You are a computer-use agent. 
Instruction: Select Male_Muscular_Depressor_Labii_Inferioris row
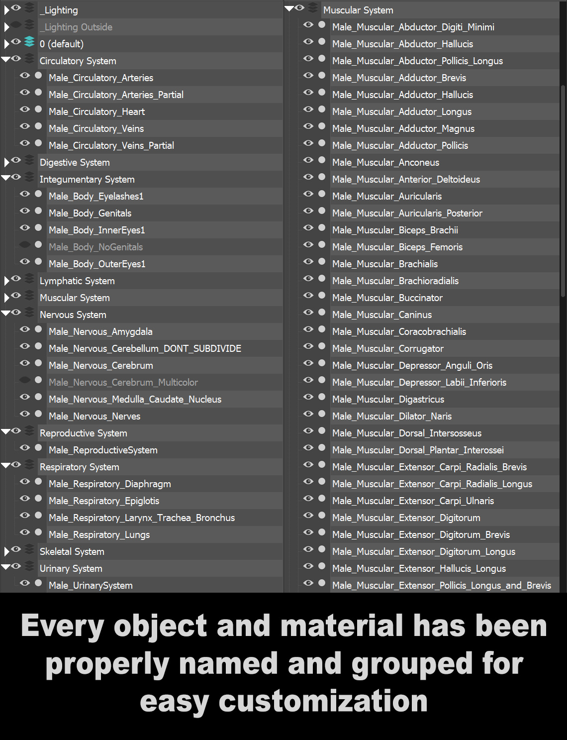[445, 382]
